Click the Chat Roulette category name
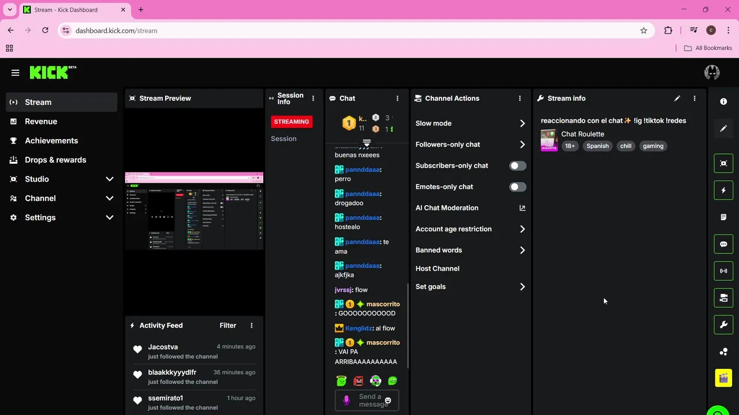This screenshot has width=739, height=415. tap(583, 134)
